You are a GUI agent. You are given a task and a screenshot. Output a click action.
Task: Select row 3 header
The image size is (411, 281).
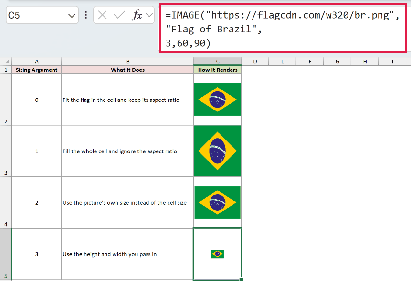6,151
